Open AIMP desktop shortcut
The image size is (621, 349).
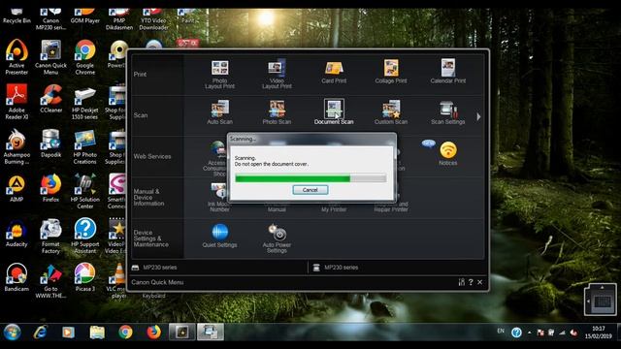point(16,188)
